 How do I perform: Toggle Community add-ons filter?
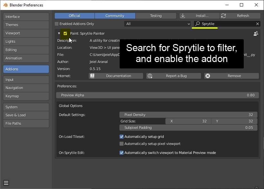[115, 16]
